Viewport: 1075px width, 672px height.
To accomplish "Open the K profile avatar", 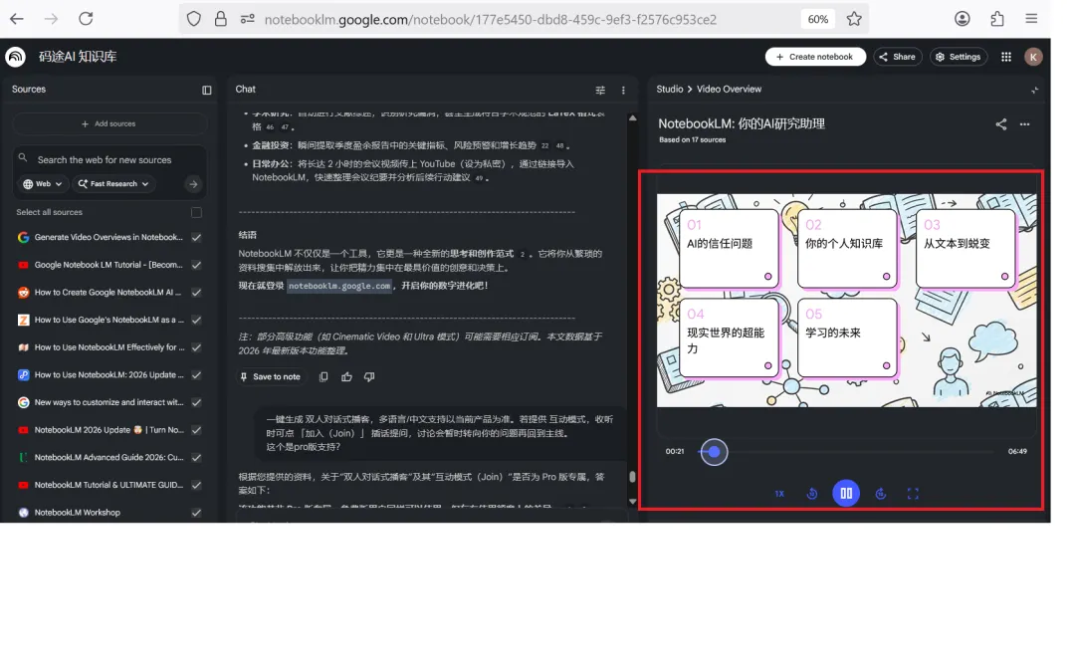I will tap(1033, 57).
